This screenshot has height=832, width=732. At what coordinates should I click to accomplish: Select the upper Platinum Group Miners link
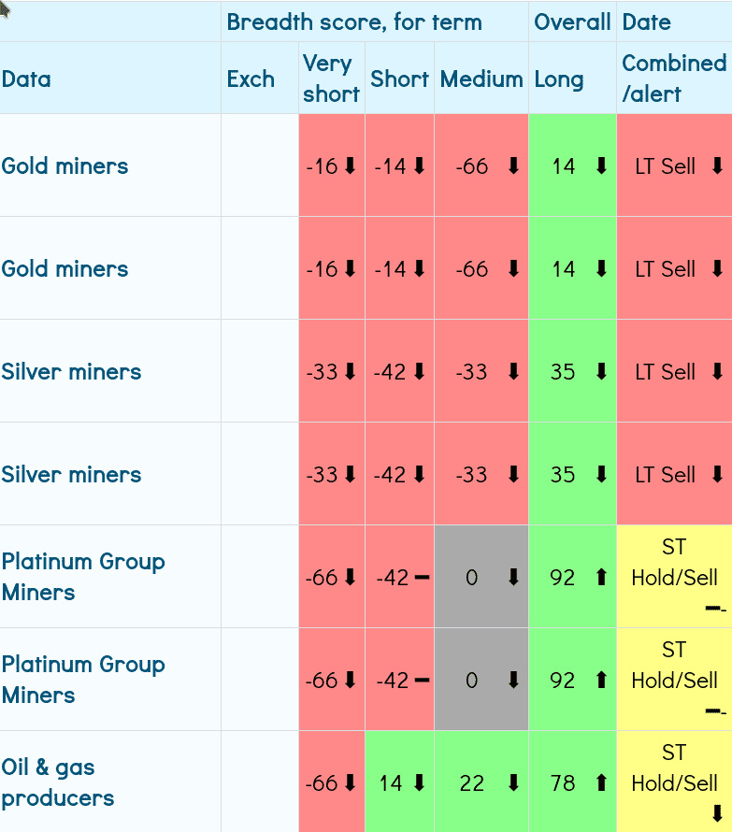tap(82, 577)
